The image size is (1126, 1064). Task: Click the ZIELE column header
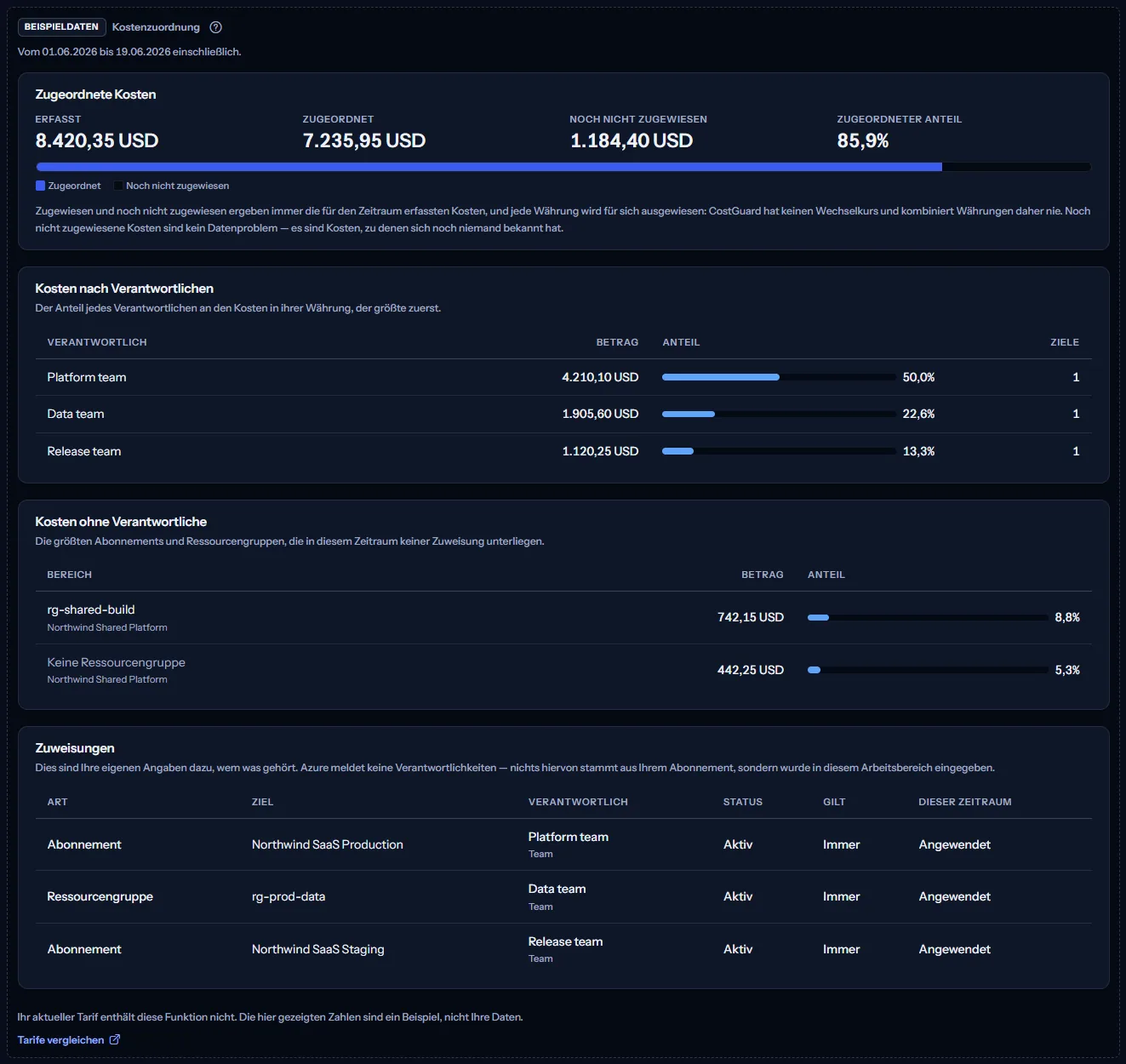tap(1065, 342)
